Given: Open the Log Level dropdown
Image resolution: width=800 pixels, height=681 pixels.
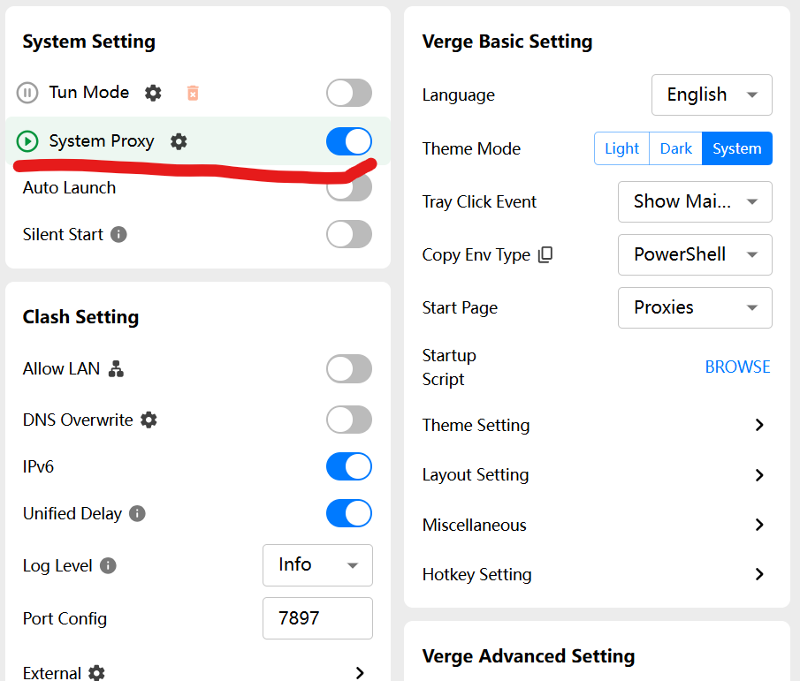Looking at the screenshot, I should point(317,565).
